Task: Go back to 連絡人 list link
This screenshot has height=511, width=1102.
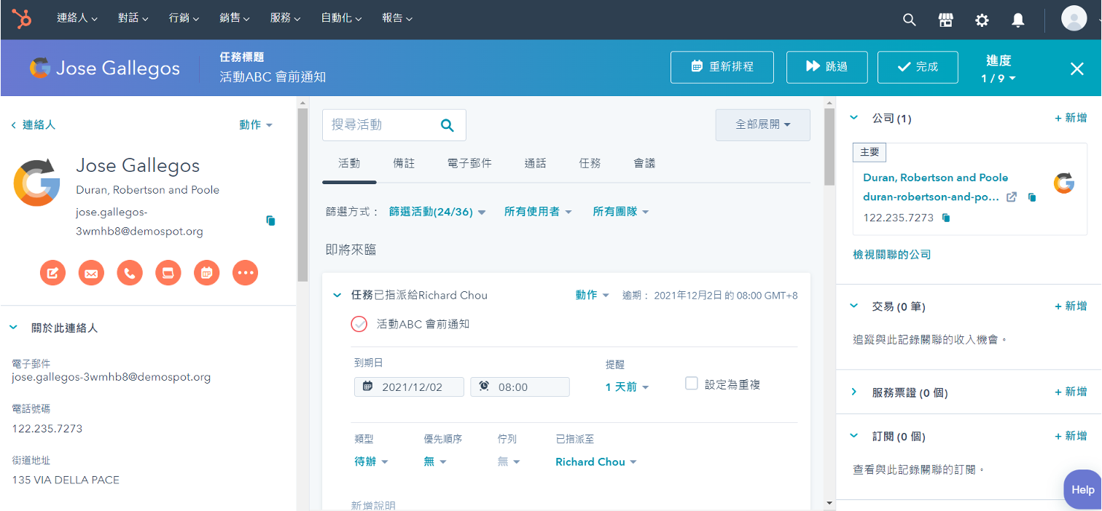Action: tap(34, 125)
